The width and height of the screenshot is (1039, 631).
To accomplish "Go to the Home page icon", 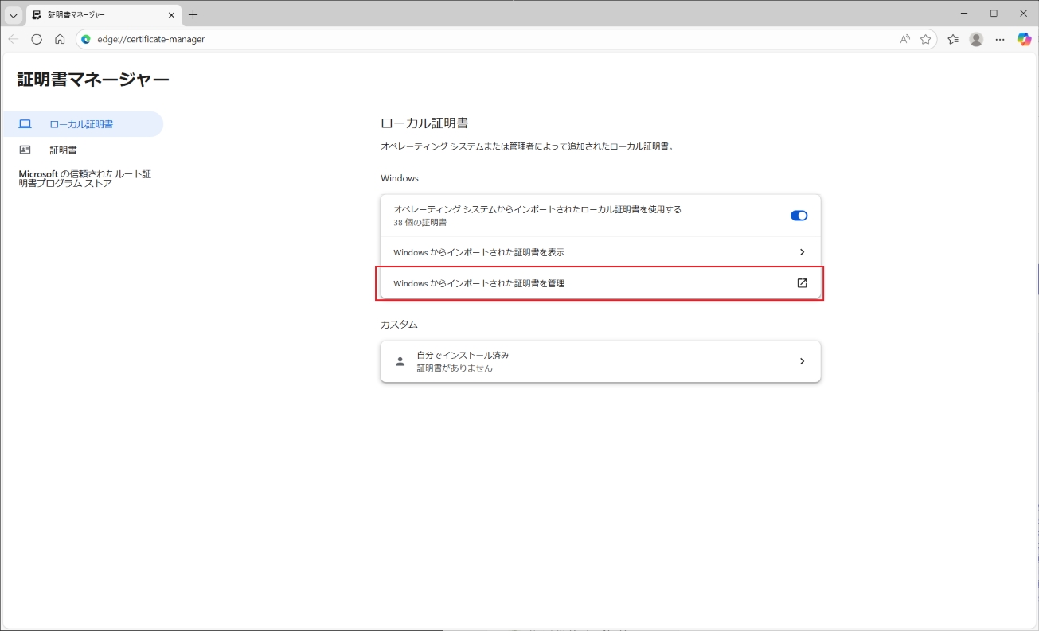I will click(x=60, y=39).
